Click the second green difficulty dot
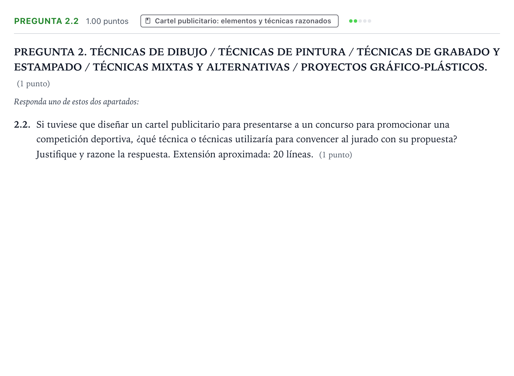 [355, 21]
